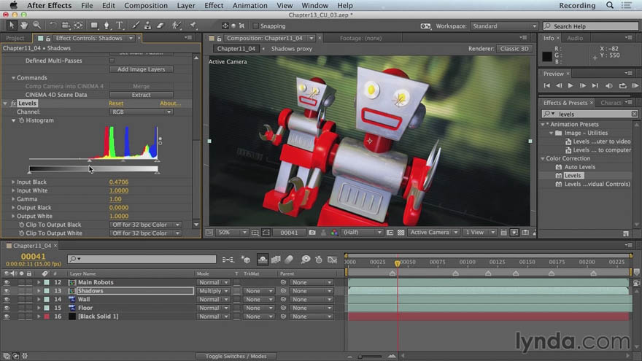Select the Rotation tool

coord(53,26)
